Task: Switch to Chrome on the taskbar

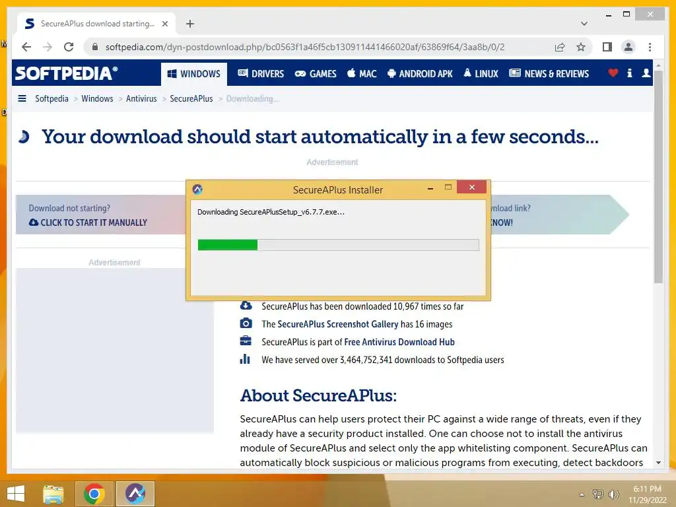Action: coord(94,494)
